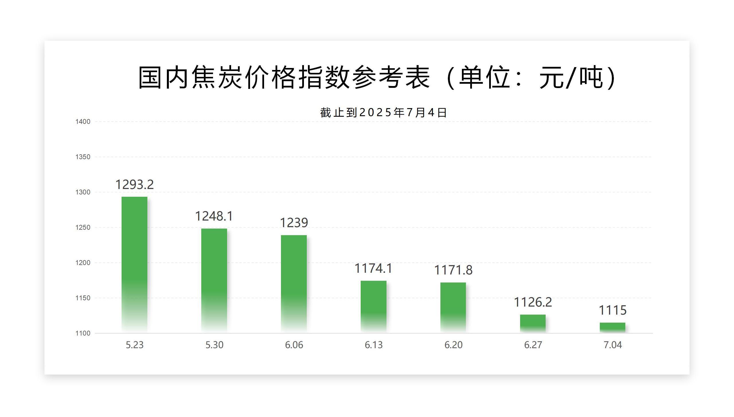The height and width of the screenshot is (417, 734).
Task: Click the x-axis label 6.06
Action: click(294, 345)
